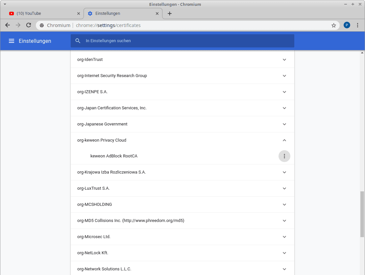This screenshot has height=275, width=365.
Task: Expand org-IdenTrust certificate group
Action: pyautogui.click(x=284, y=60)
